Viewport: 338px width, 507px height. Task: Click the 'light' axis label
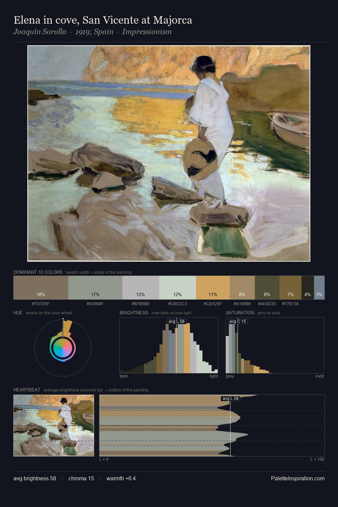pos(214,376)
